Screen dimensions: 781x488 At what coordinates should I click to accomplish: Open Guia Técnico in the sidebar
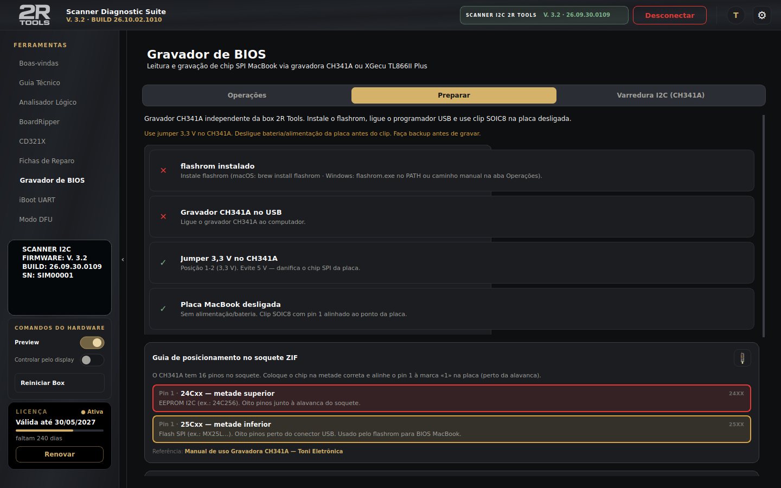coord(40,83)
